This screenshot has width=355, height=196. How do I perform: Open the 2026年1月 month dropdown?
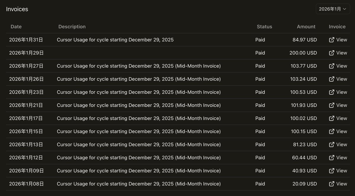click(x=333, y=9)
